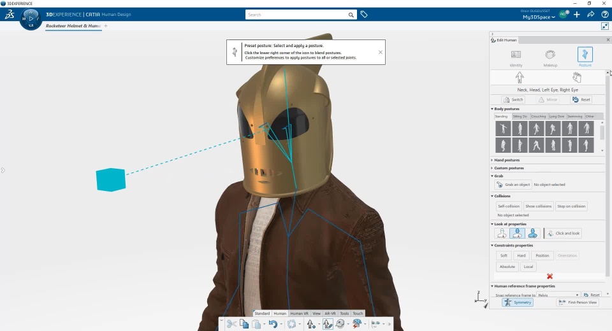Open the Undo dropdown arrow
The height and width of the screenshot is (331, 612).
pos(281,325)
